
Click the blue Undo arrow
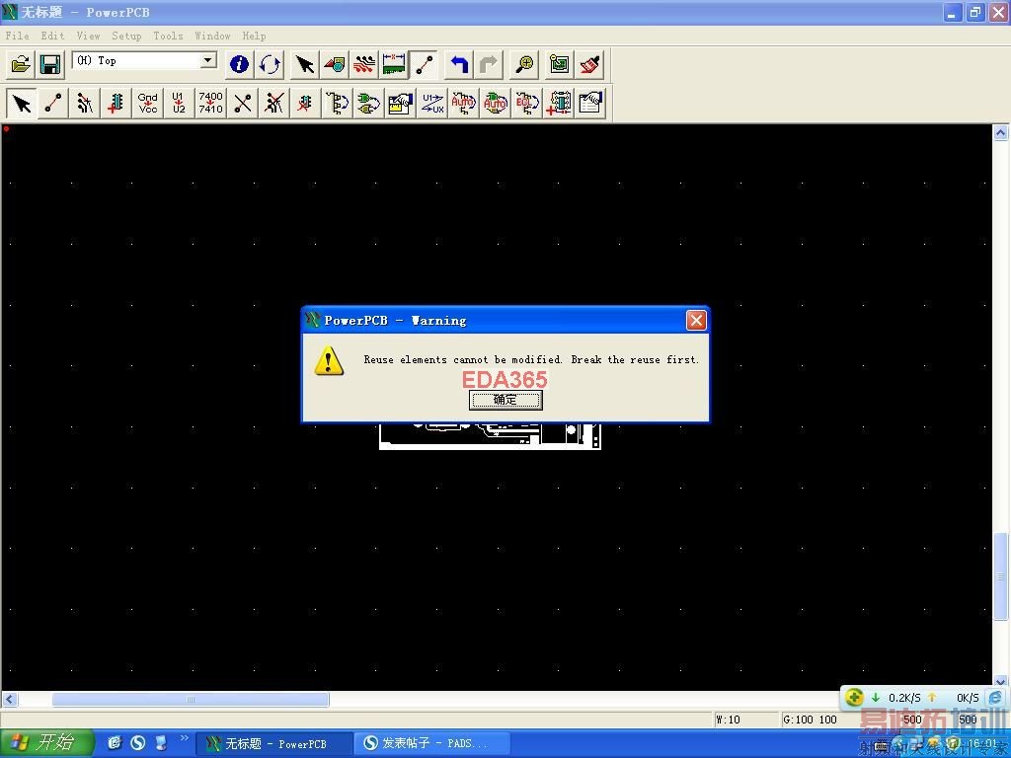point(459,64)
